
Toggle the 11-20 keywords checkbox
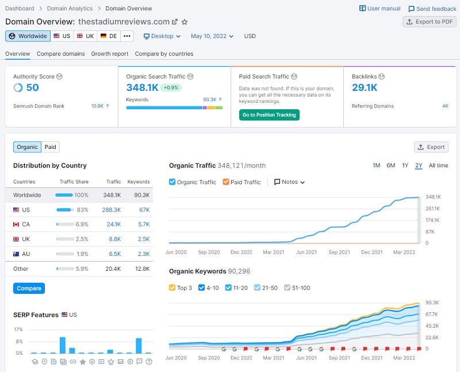coord(228,288)
